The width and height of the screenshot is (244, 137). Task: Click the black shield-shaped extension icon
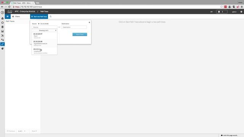(234, 7)
